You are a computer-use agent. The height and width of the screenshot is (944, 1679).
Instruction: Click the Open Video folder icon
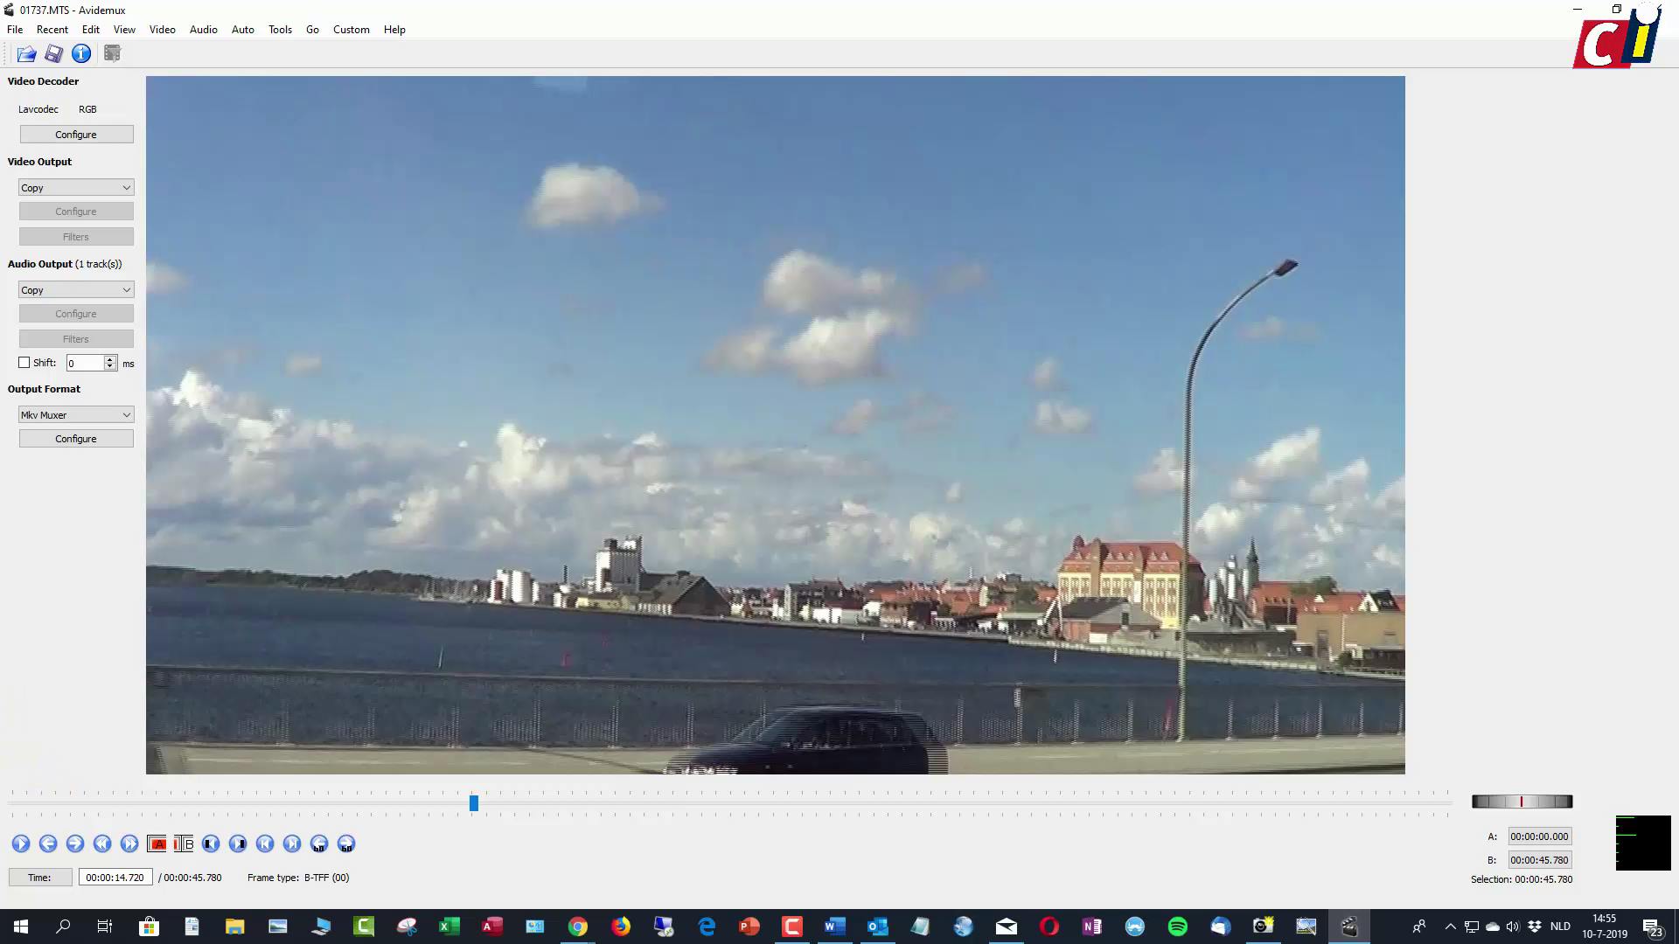click(x=26, y=54)
